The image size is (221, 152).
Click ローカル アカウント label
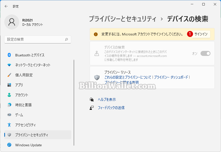[x=32, y=24]
